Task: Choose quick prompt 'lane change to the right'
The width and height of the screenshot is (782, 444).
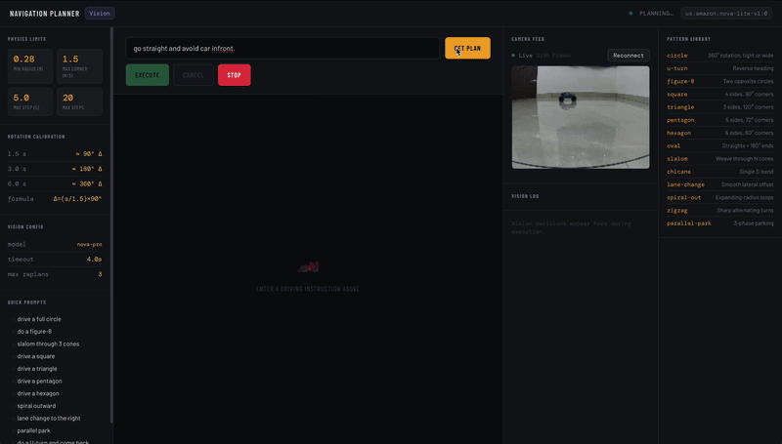Action: pyautogui.click(x=49, y=419)
